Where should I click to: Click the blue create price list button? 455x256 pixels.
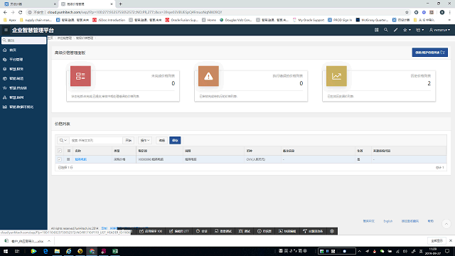coord(429,53)
